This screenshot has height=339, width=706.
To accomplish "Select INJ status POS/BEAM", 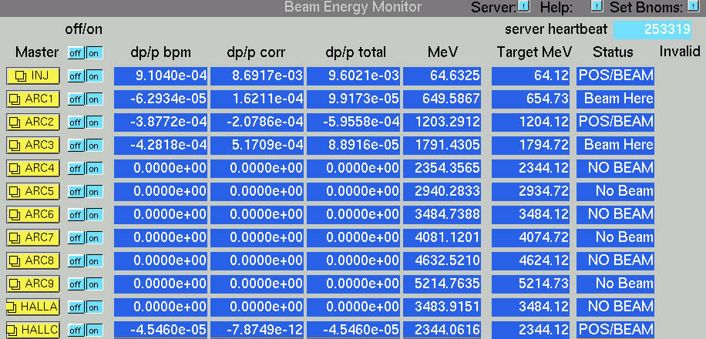I will [x=616, y=76].
